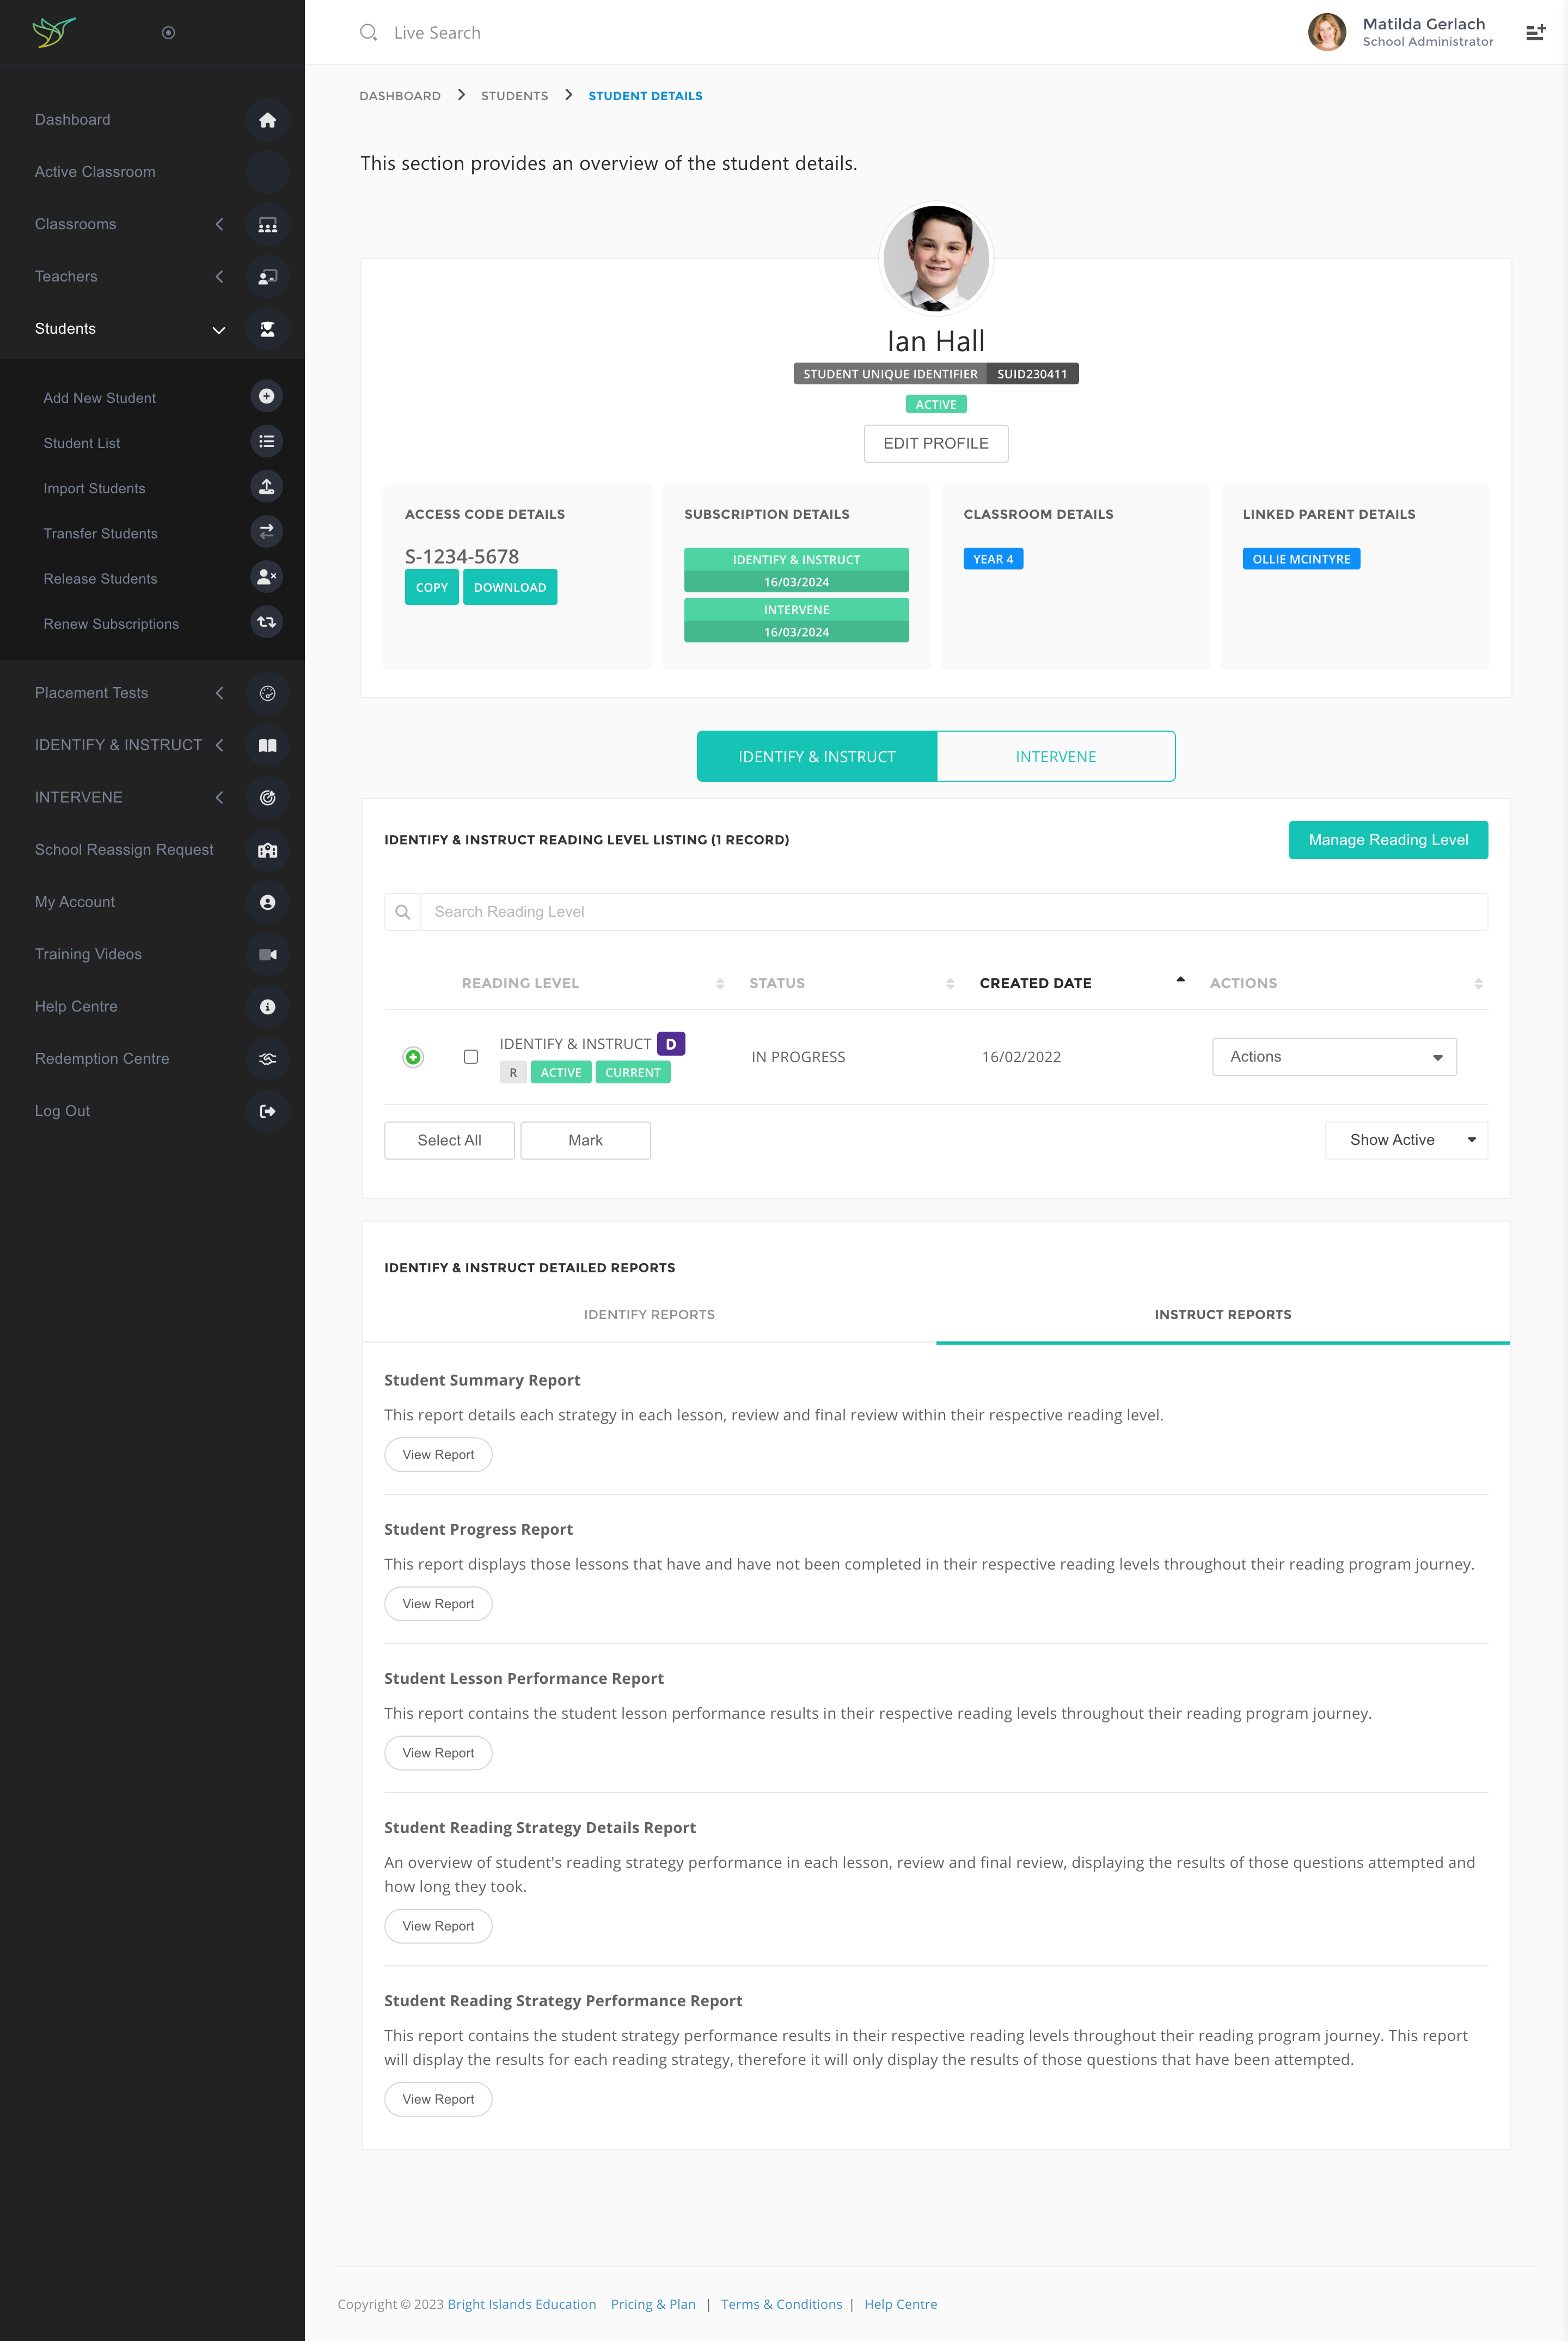Click the Manage Reading Level button
The image size is (1568, 2341).
pyautogui.click(x=1387, y=840)
